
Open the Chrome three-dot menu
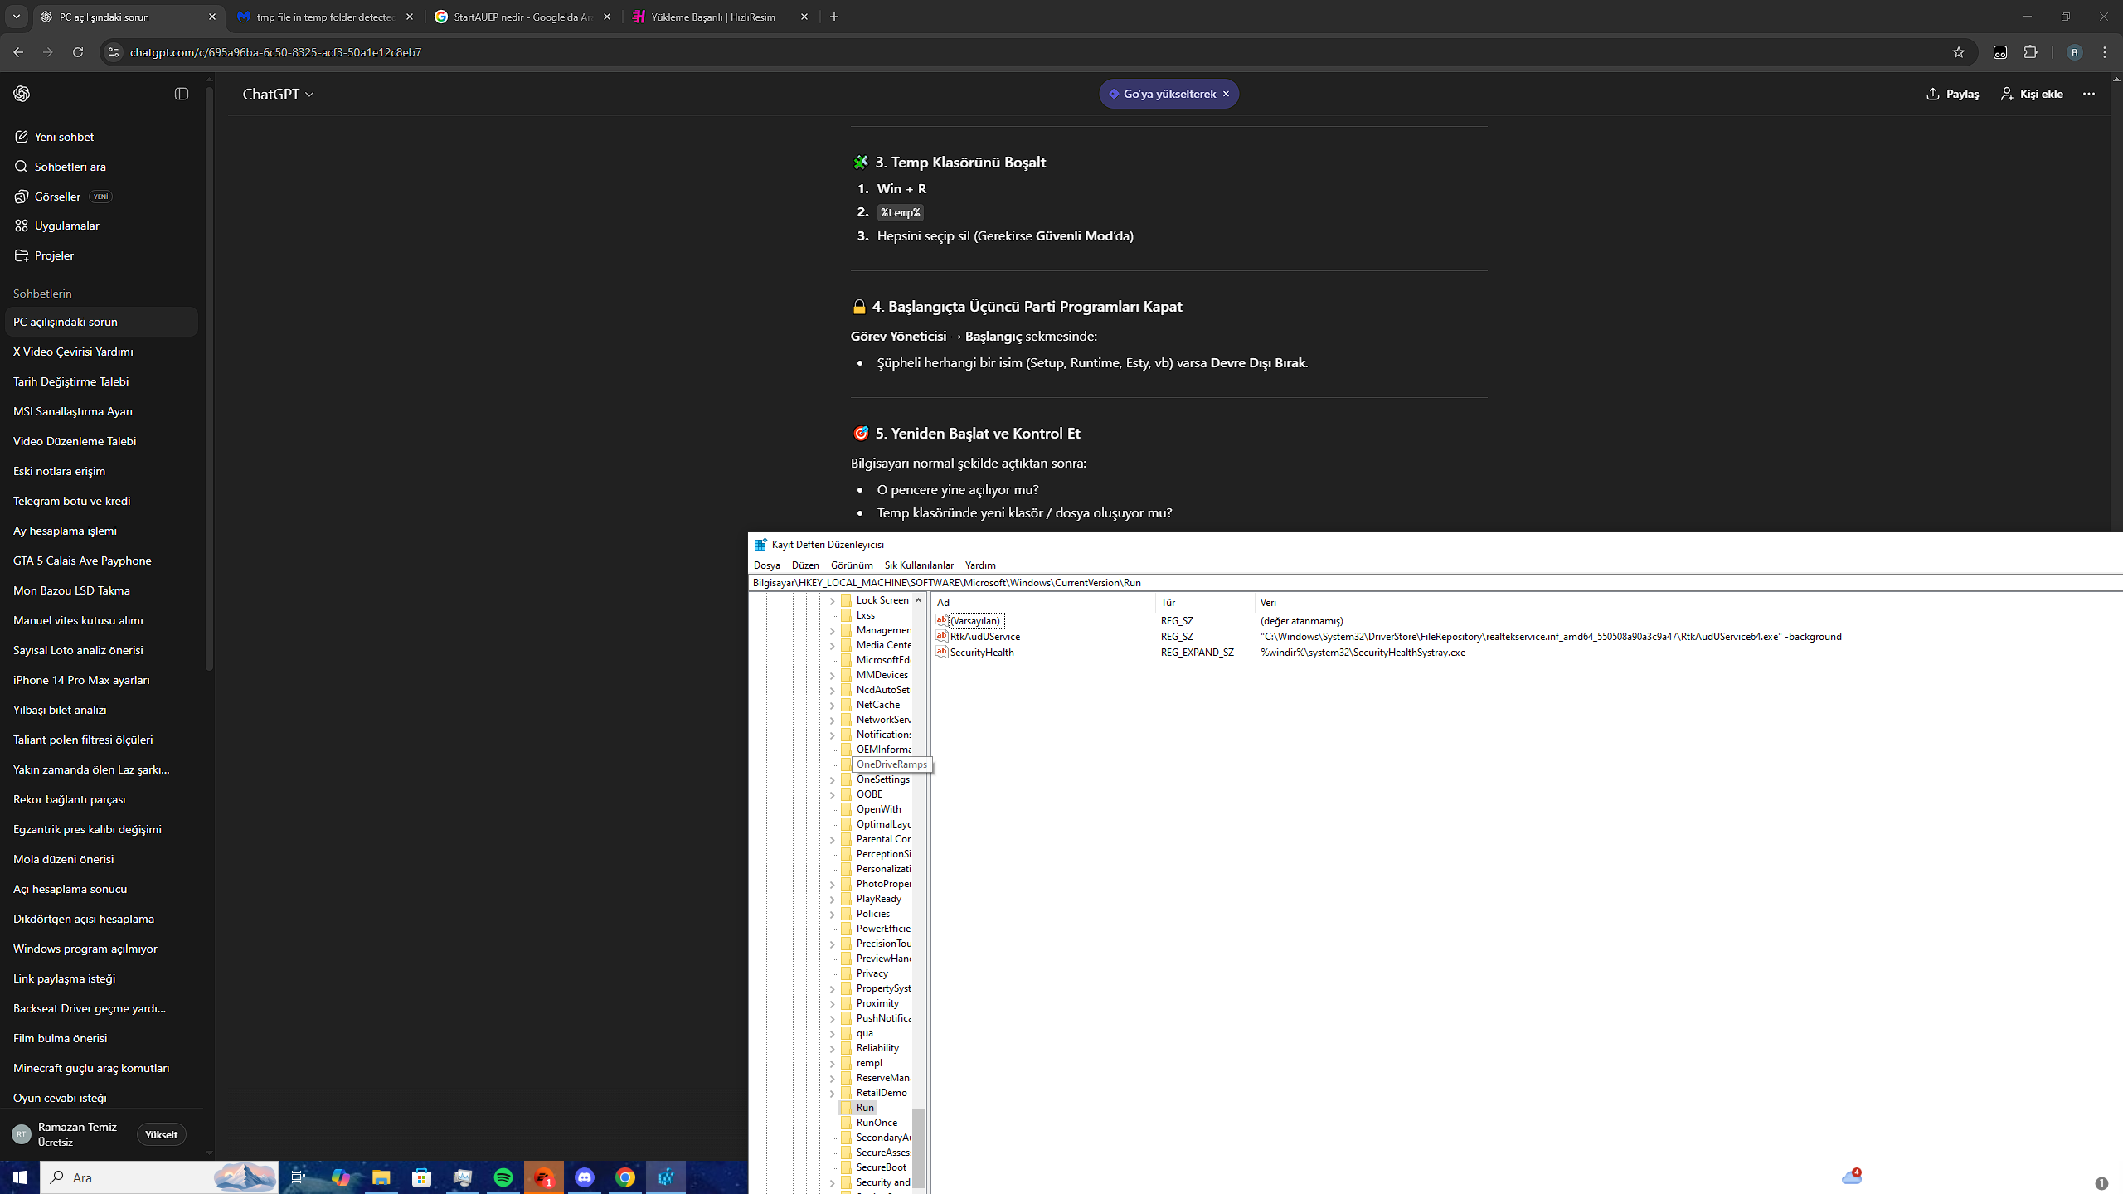(x=2105, y=52)
